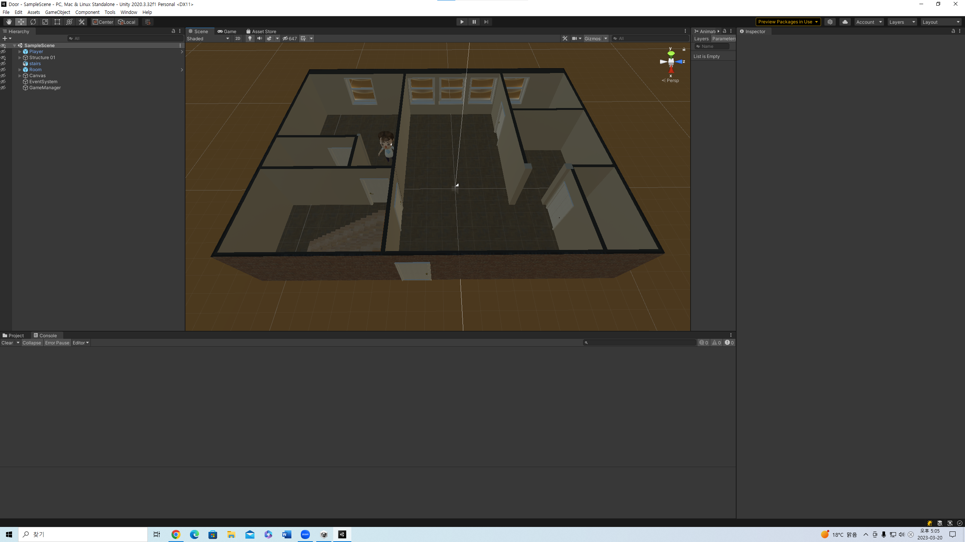Toggle Gizmos in scene view
Screen dimensions: 965x542
(593, 38)
